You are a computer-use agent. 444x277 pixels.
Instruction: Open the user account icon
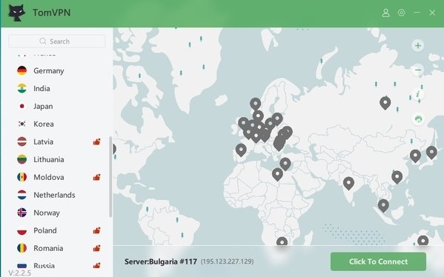[385, 13]
